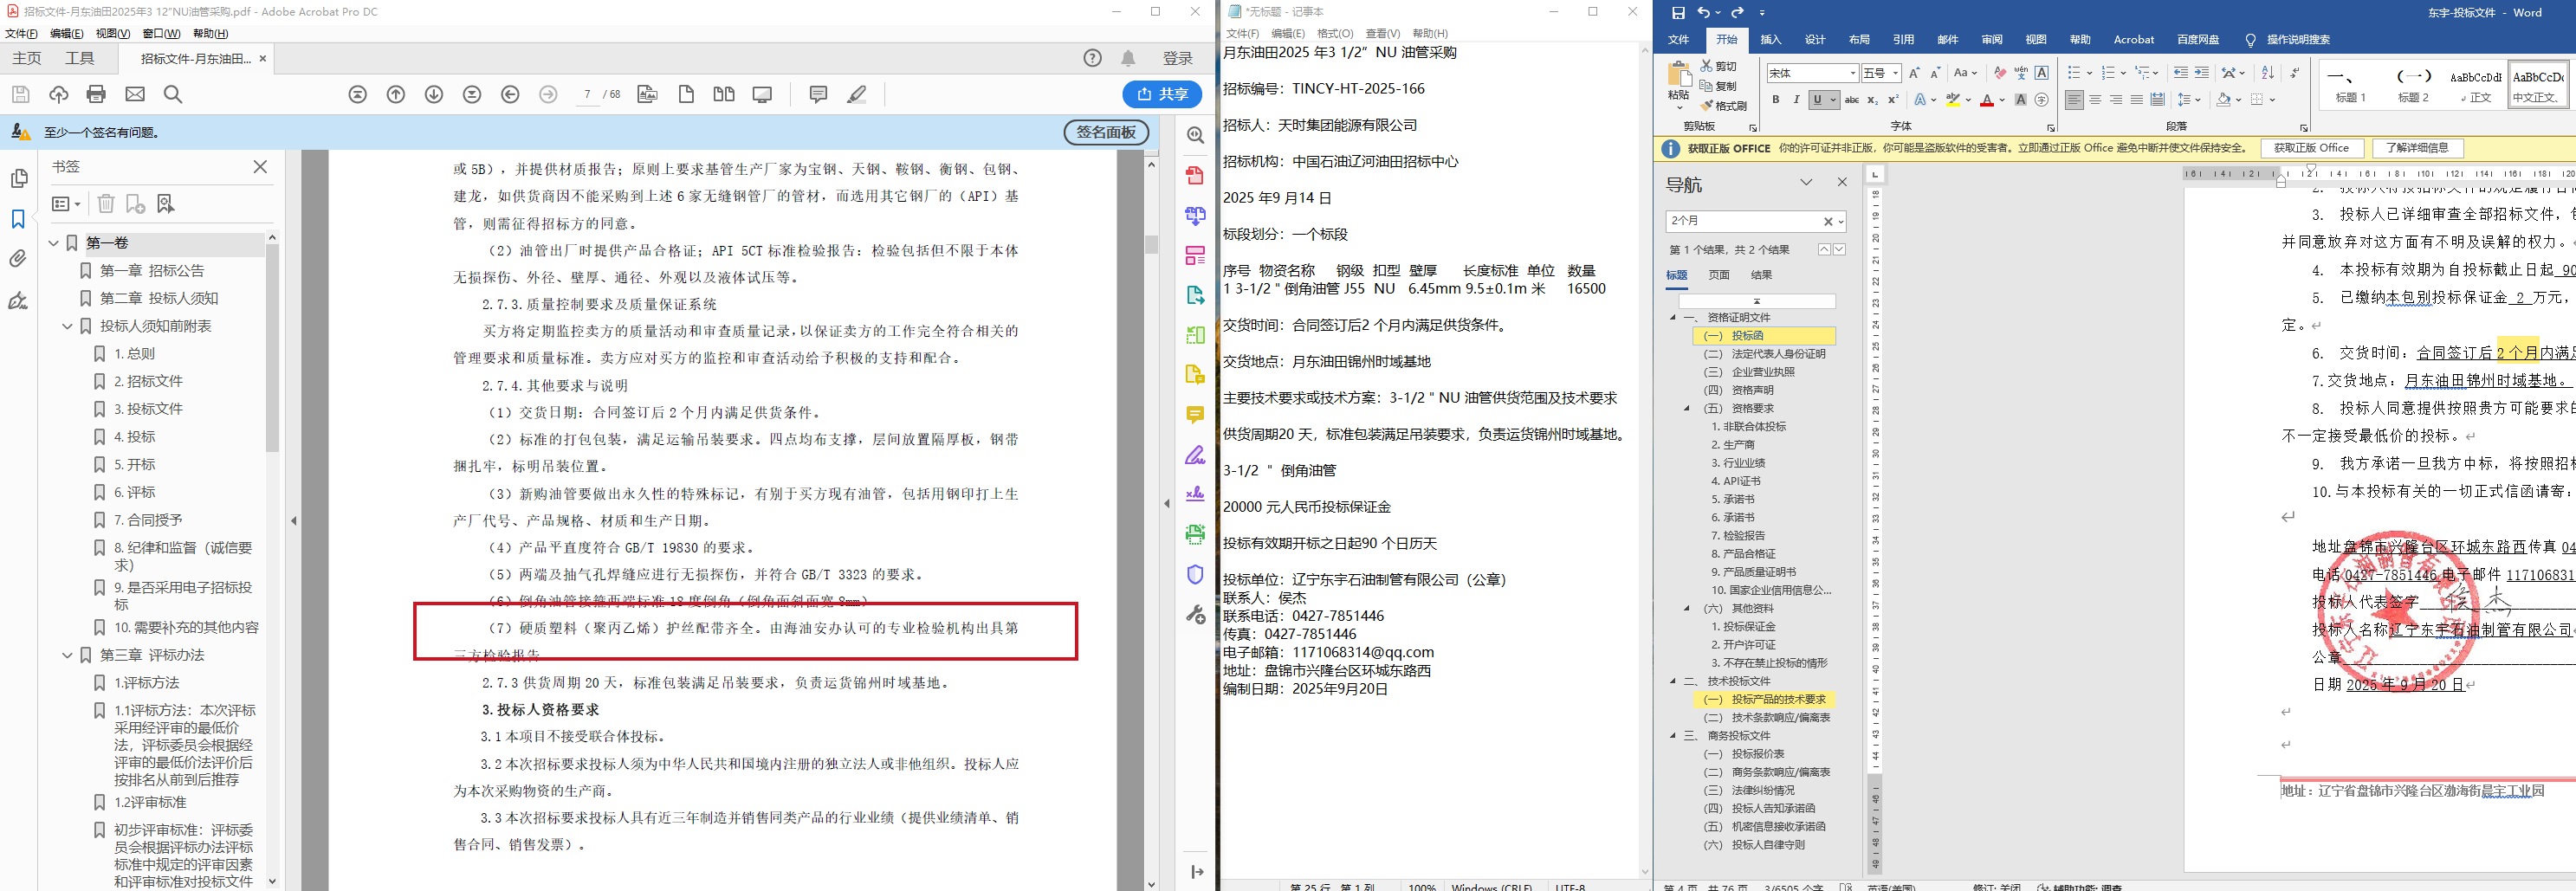Apply italic formatting in Word
Image resolution: width=2576 pixels, height=891 pixels.
[x=1796, y=100]
